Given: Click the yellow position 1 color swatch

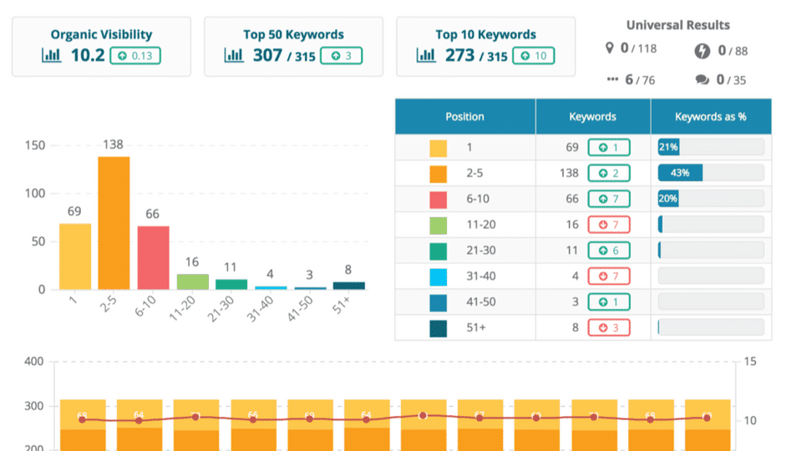Looking at the screenshot, I should pyautogui.click(x=439, y=148).
